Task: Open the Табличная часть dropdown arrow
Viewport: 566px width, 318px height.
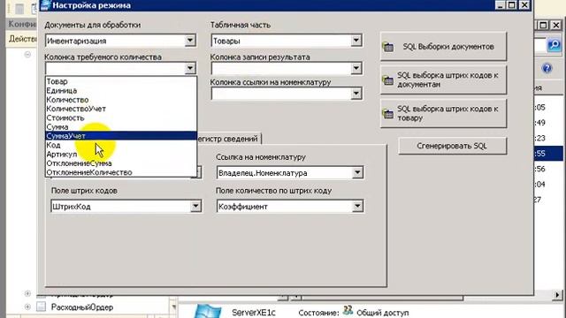Action: [x=356, y=41]
